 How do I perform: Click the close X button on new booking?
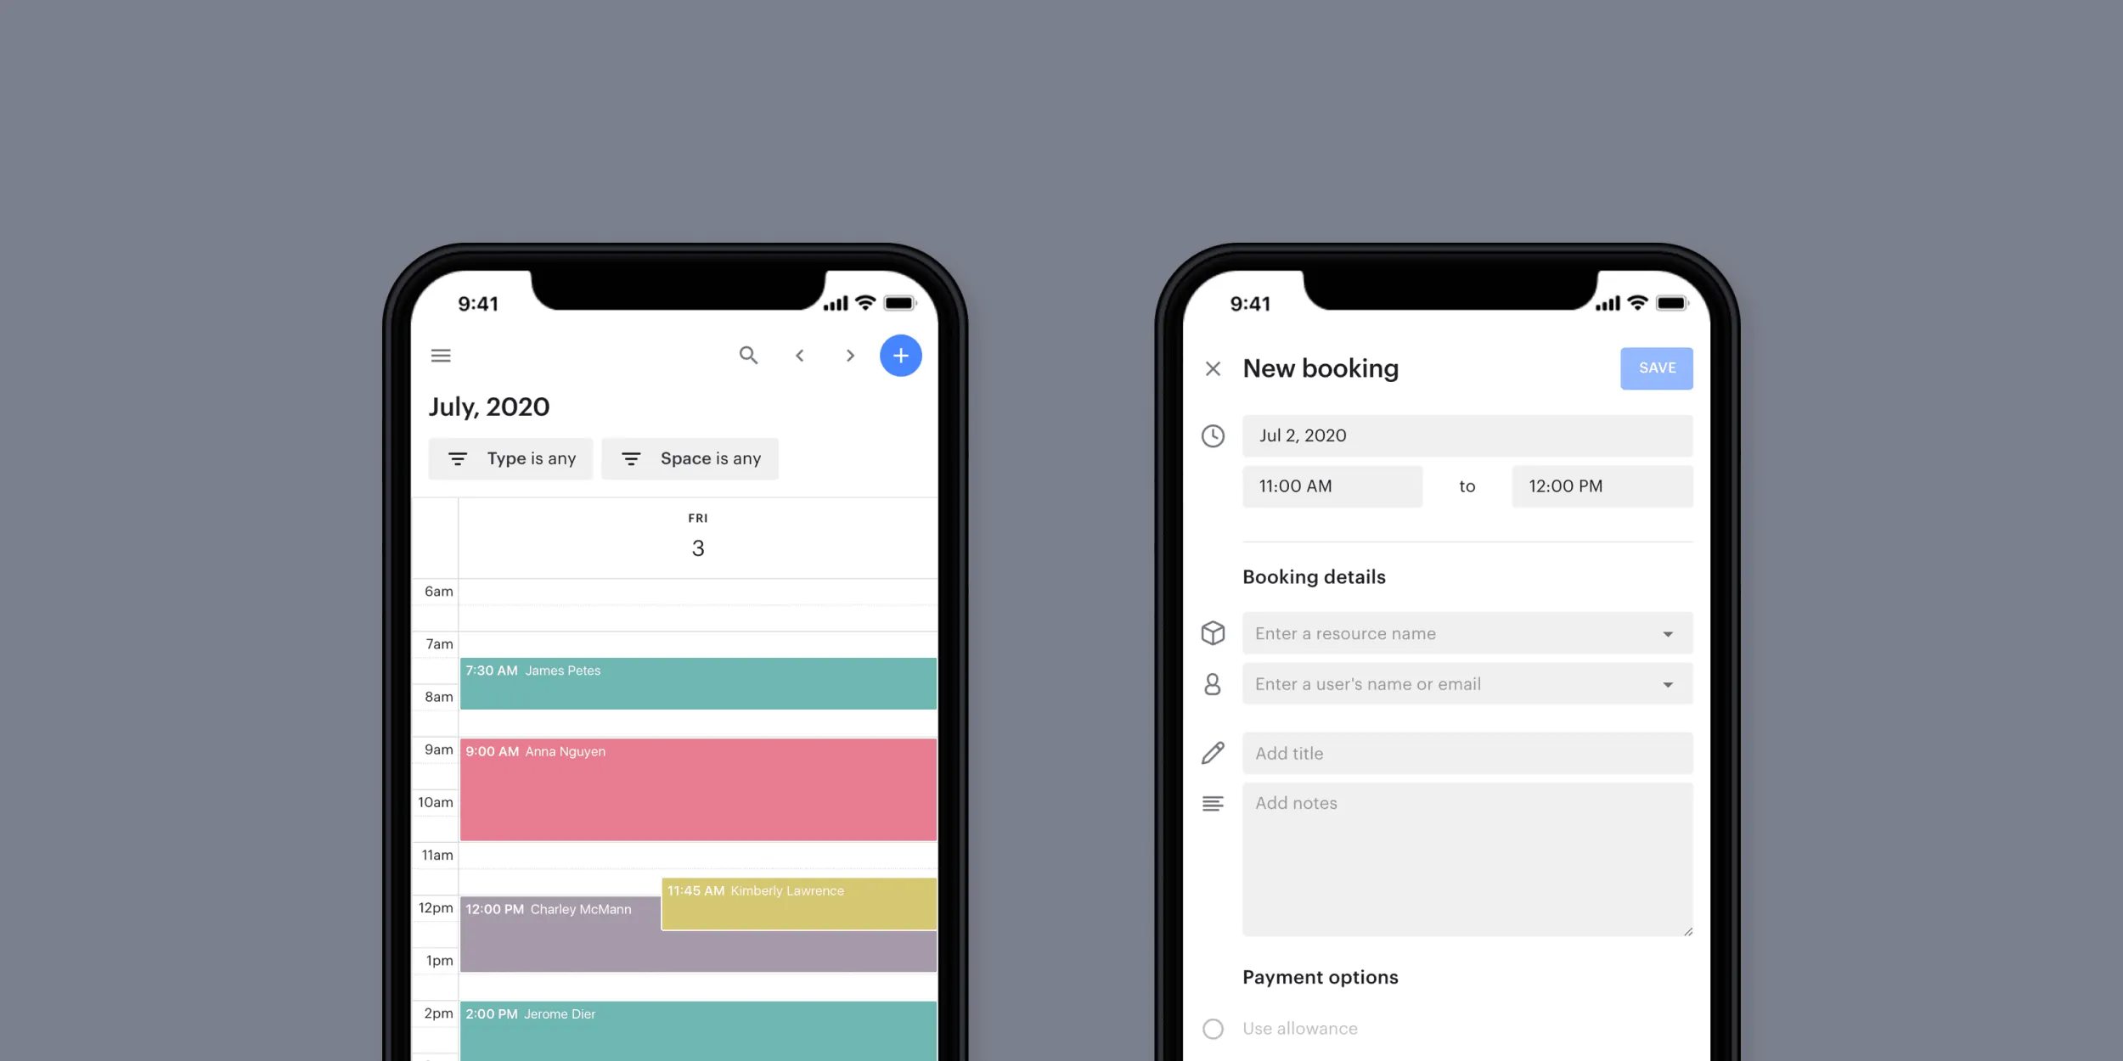pyautogui.click(x=1212, y=368)
